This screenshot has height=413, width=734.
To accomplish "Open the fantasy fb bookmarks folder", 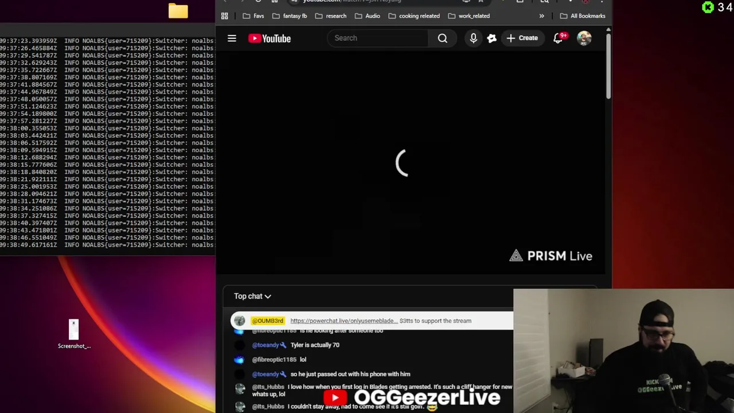I will (x=290, y=16).
